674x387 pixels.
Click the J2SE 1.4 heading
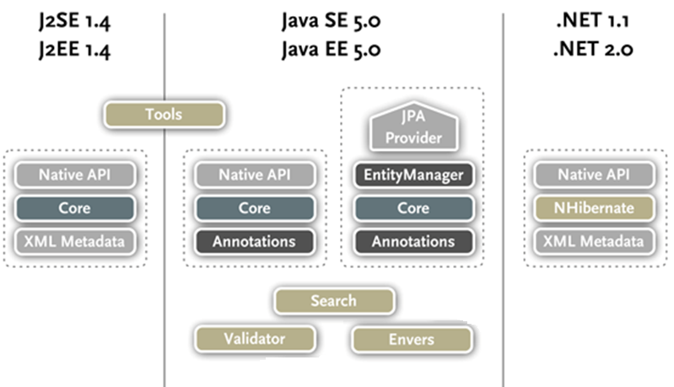pos(75,20)
